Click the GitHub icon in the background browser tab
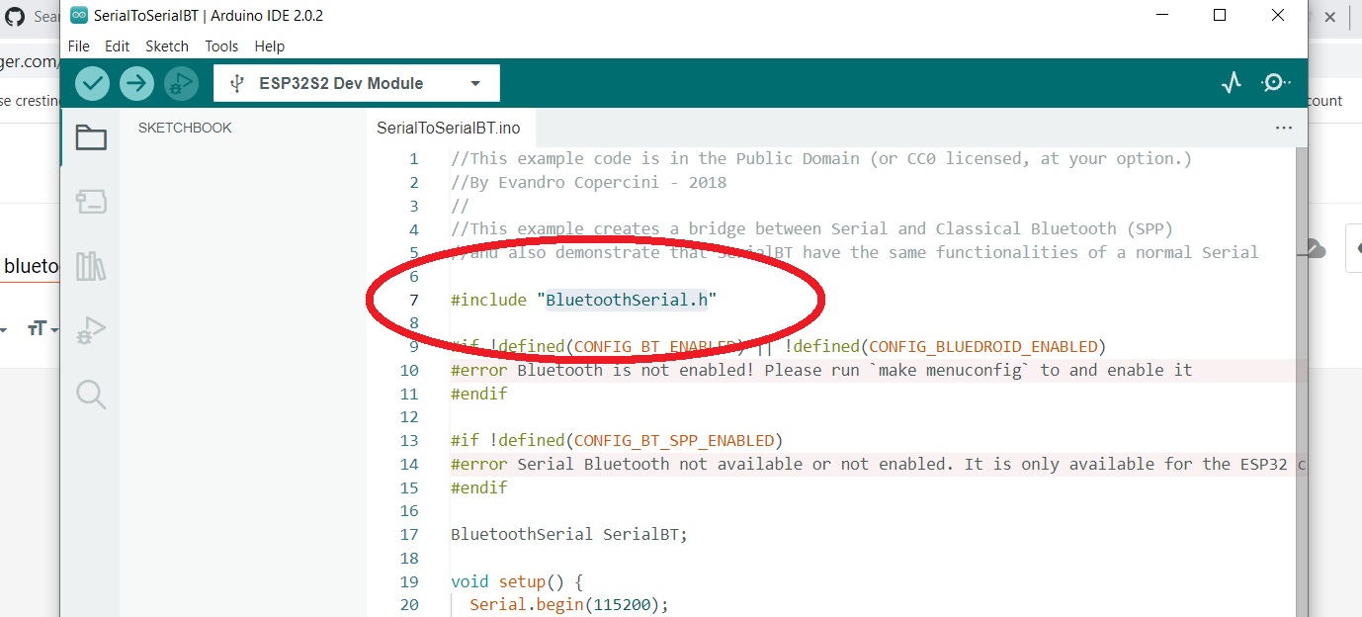Viewport: 1362px width, 617px height. click(x=14, y=16)
